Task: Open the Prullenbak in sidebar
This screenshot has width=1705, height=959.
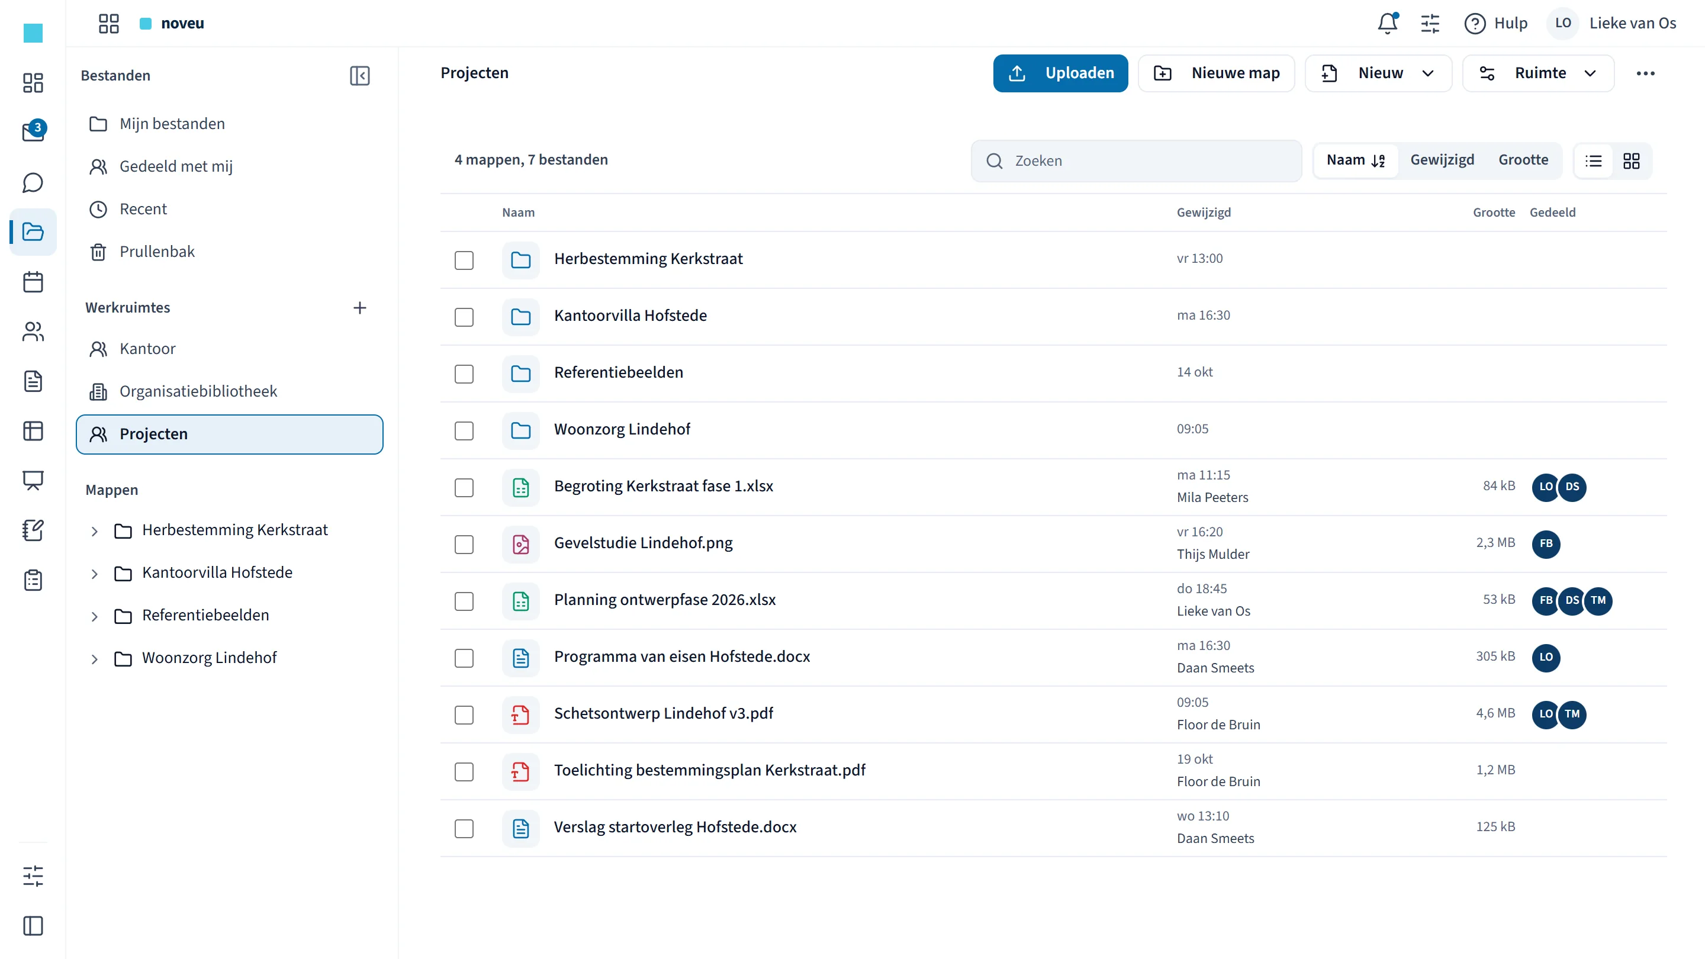Action: tap(229, 252)
